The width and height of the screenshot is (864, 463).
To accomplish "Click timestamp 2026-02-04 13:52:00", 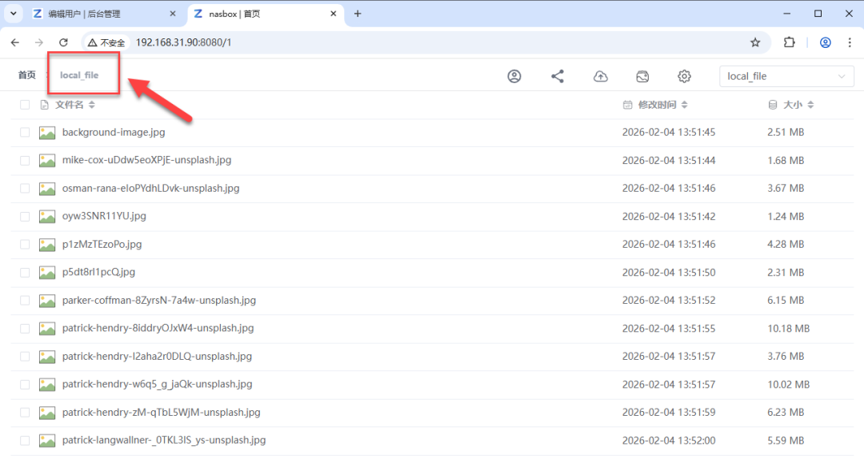I will point(668,441).
